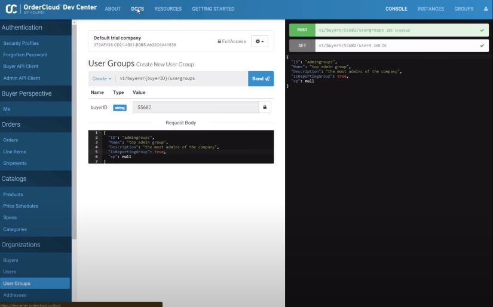Screen dimensions: 493x307
Task: Collapse the Organizations section header
Action: [x=36, y=245]
